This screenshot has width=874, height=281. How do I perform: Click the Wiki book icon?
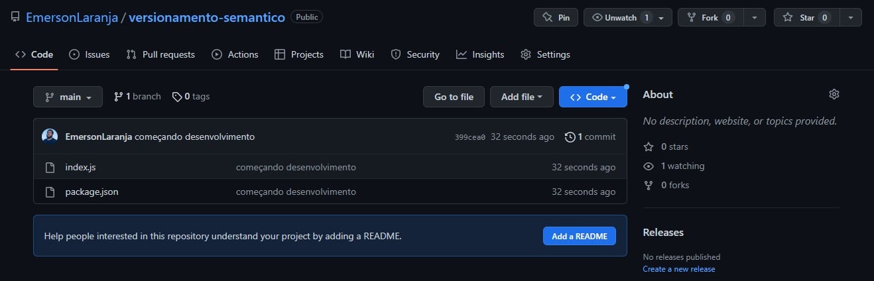pos(345,54)
